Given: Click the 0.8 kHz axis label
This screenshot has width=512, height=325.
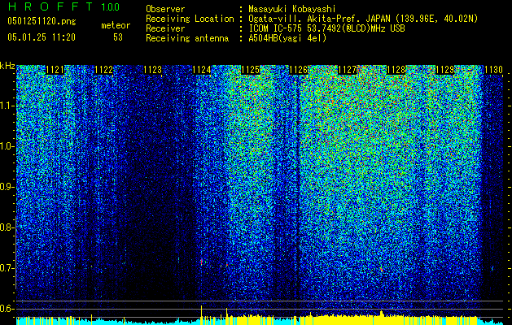Looking at the screenshot, I should (7, 227).
